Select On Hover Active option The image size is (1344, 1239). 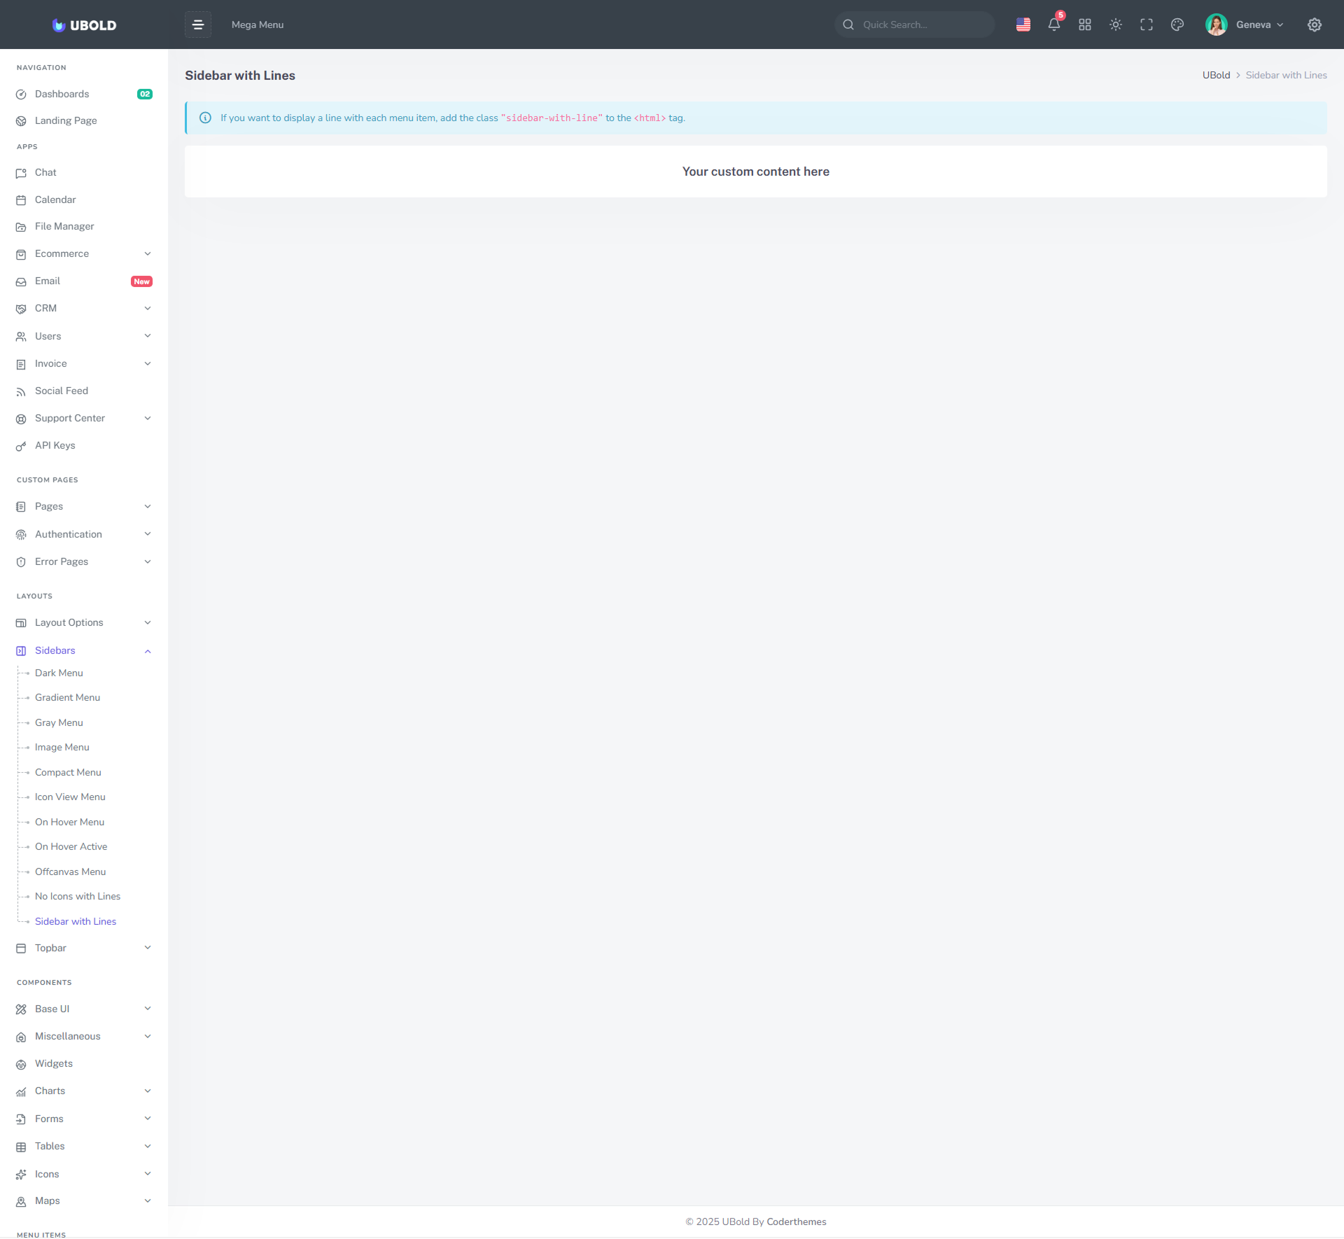click(x=71, y=846)
